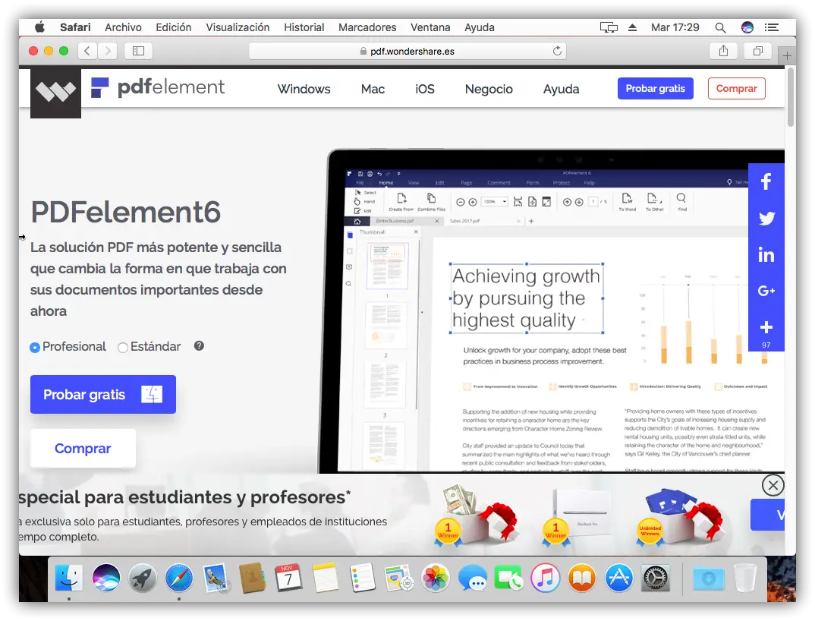Image resolution: width=815 pixels, height=621 pixels.
Task: Open Reminders from the Dock
Action: click(362, 578)
